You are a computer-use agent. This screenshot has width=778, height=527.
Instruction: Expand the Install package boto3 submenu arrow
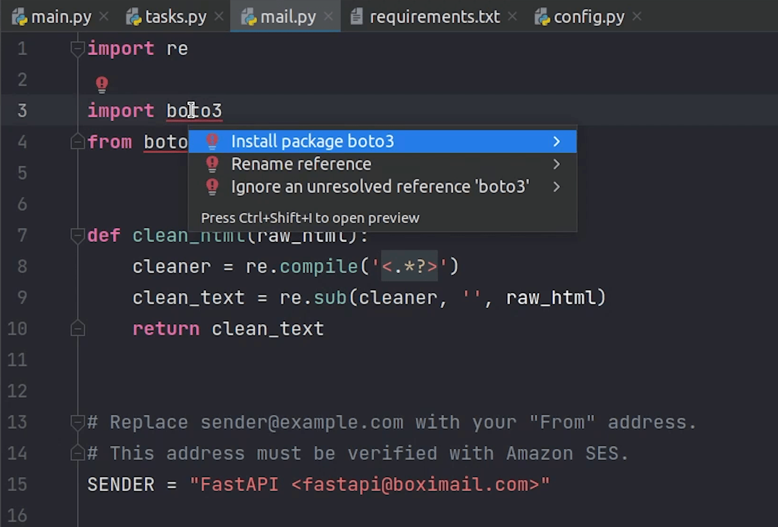pyautogui.click(x=557, y=142)
